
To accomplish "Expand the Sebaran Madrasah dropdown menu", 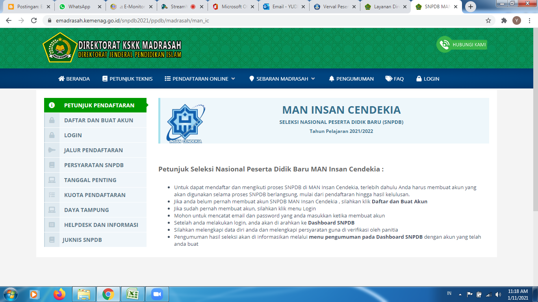I will (313, 79).
